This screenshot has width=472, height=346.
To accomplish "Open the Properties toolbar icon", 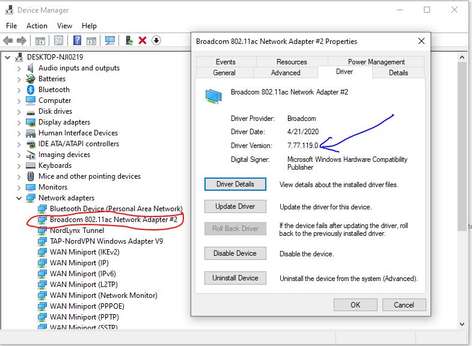I will [58, 40].
